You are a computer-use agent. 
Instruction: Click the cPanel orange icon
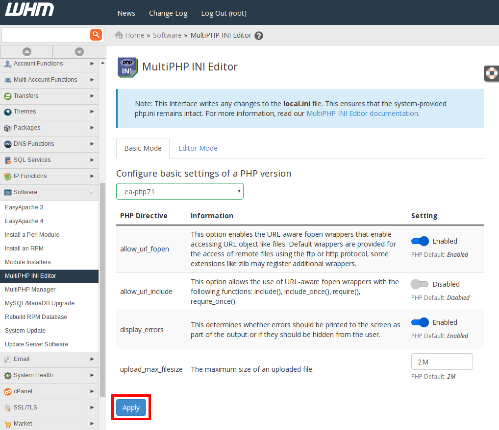pos(8,392)
